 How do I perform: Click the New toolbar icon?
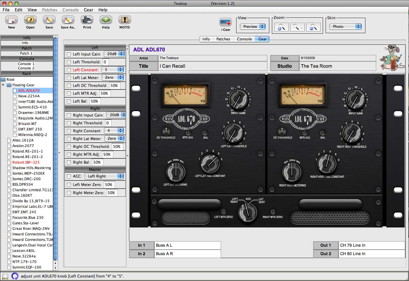11,20
